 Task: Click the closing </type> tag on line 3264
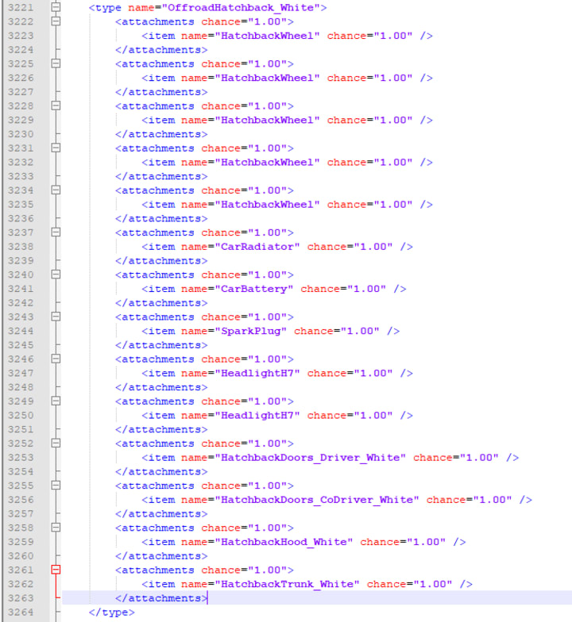click(111, 612)
